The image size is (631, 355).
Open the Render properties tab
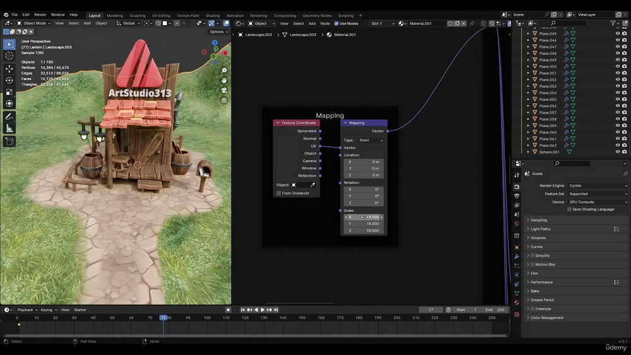pos(517,187)
